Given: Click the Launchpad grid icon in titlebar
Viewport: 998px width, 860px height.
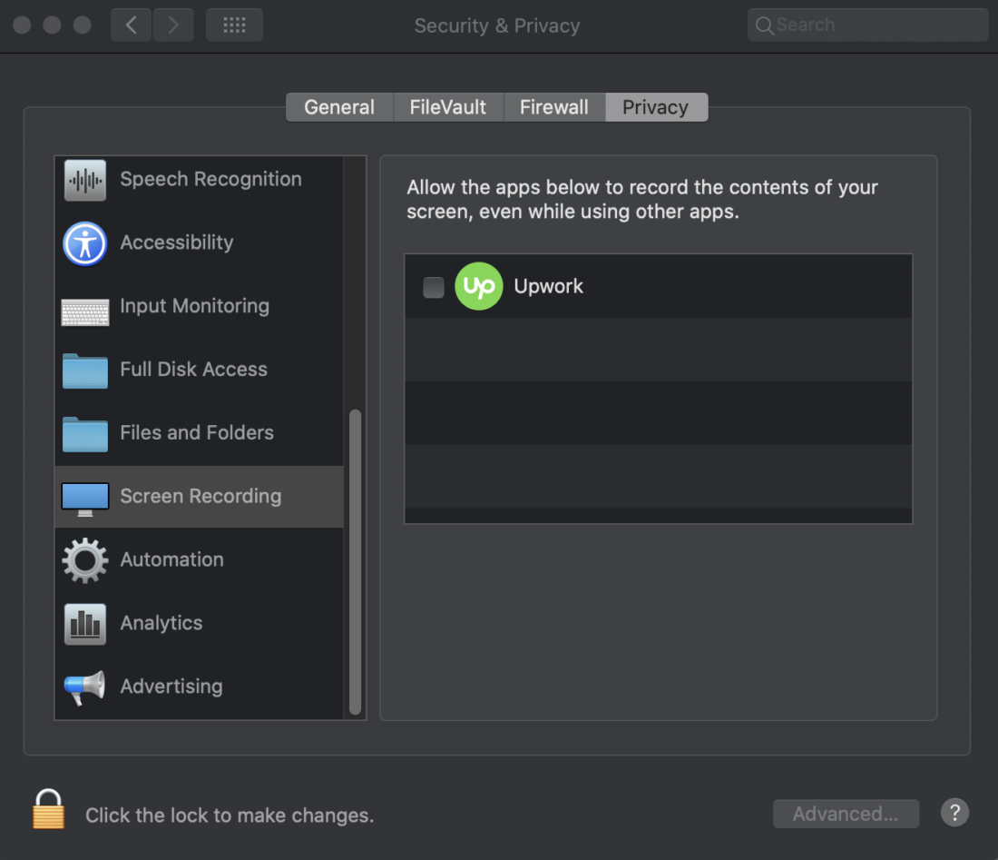Looking at the screenshot, I should click(x=234, y=25).
